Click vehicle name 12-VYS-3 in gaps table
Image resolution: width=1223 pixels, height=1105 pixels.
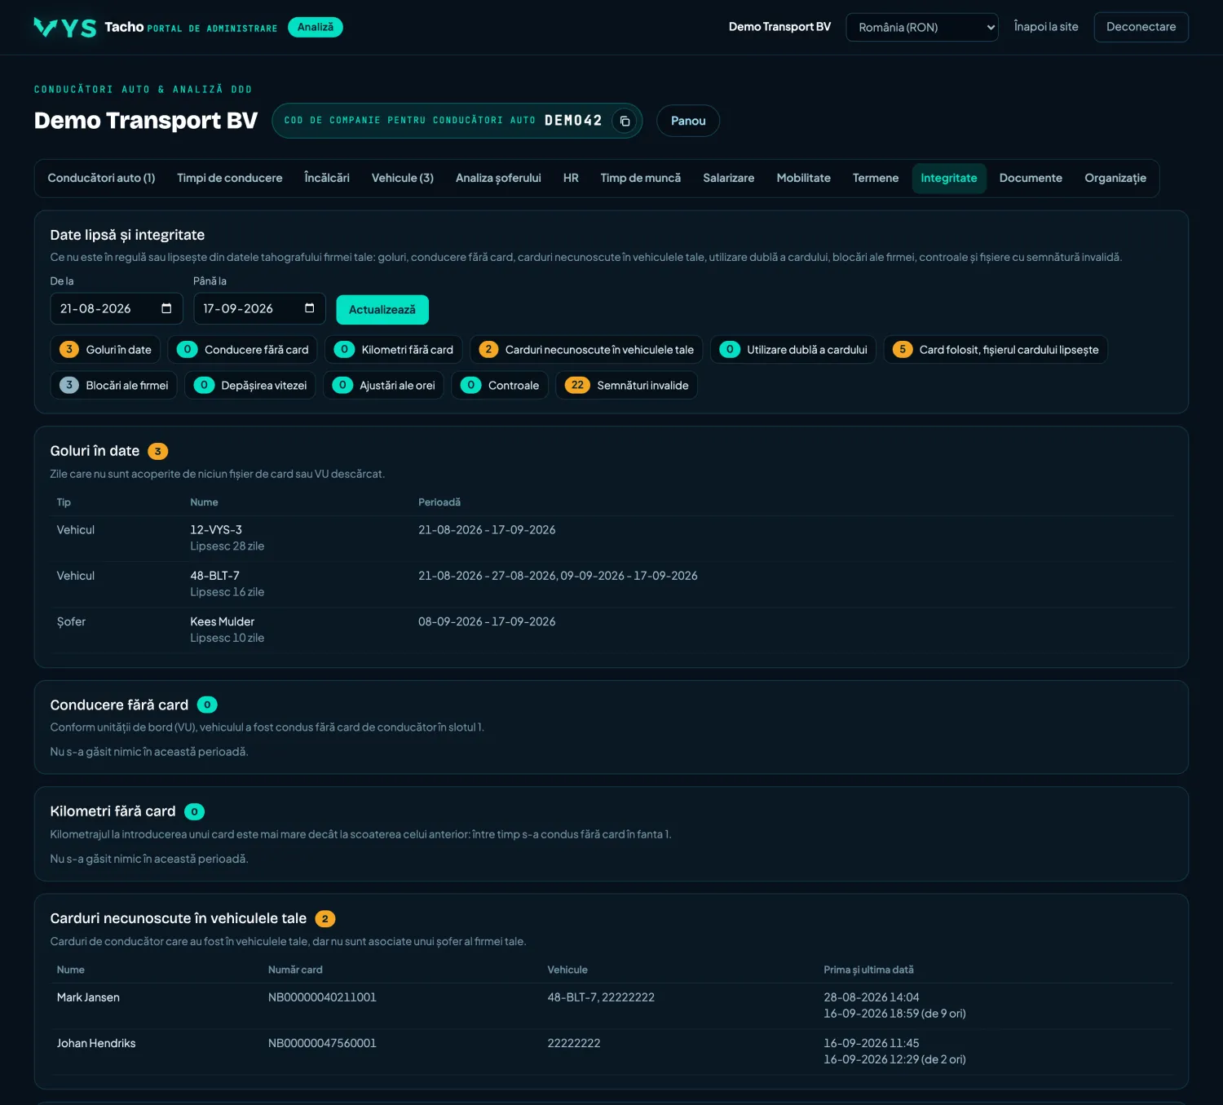(x=216, y=530)
